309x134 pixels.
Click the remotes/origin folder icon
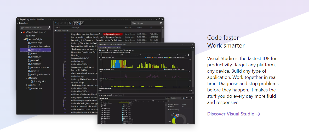(27, 39)
